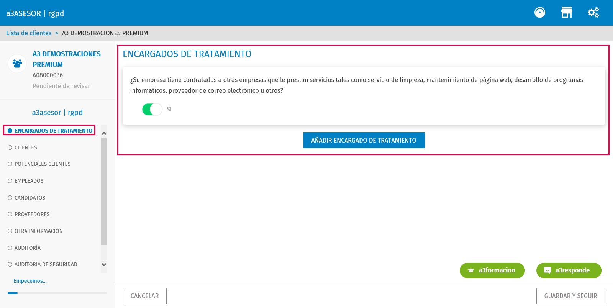Click the CANCELAR button
Viewport: 613px width, 308px height.
[x=144, y=296]
